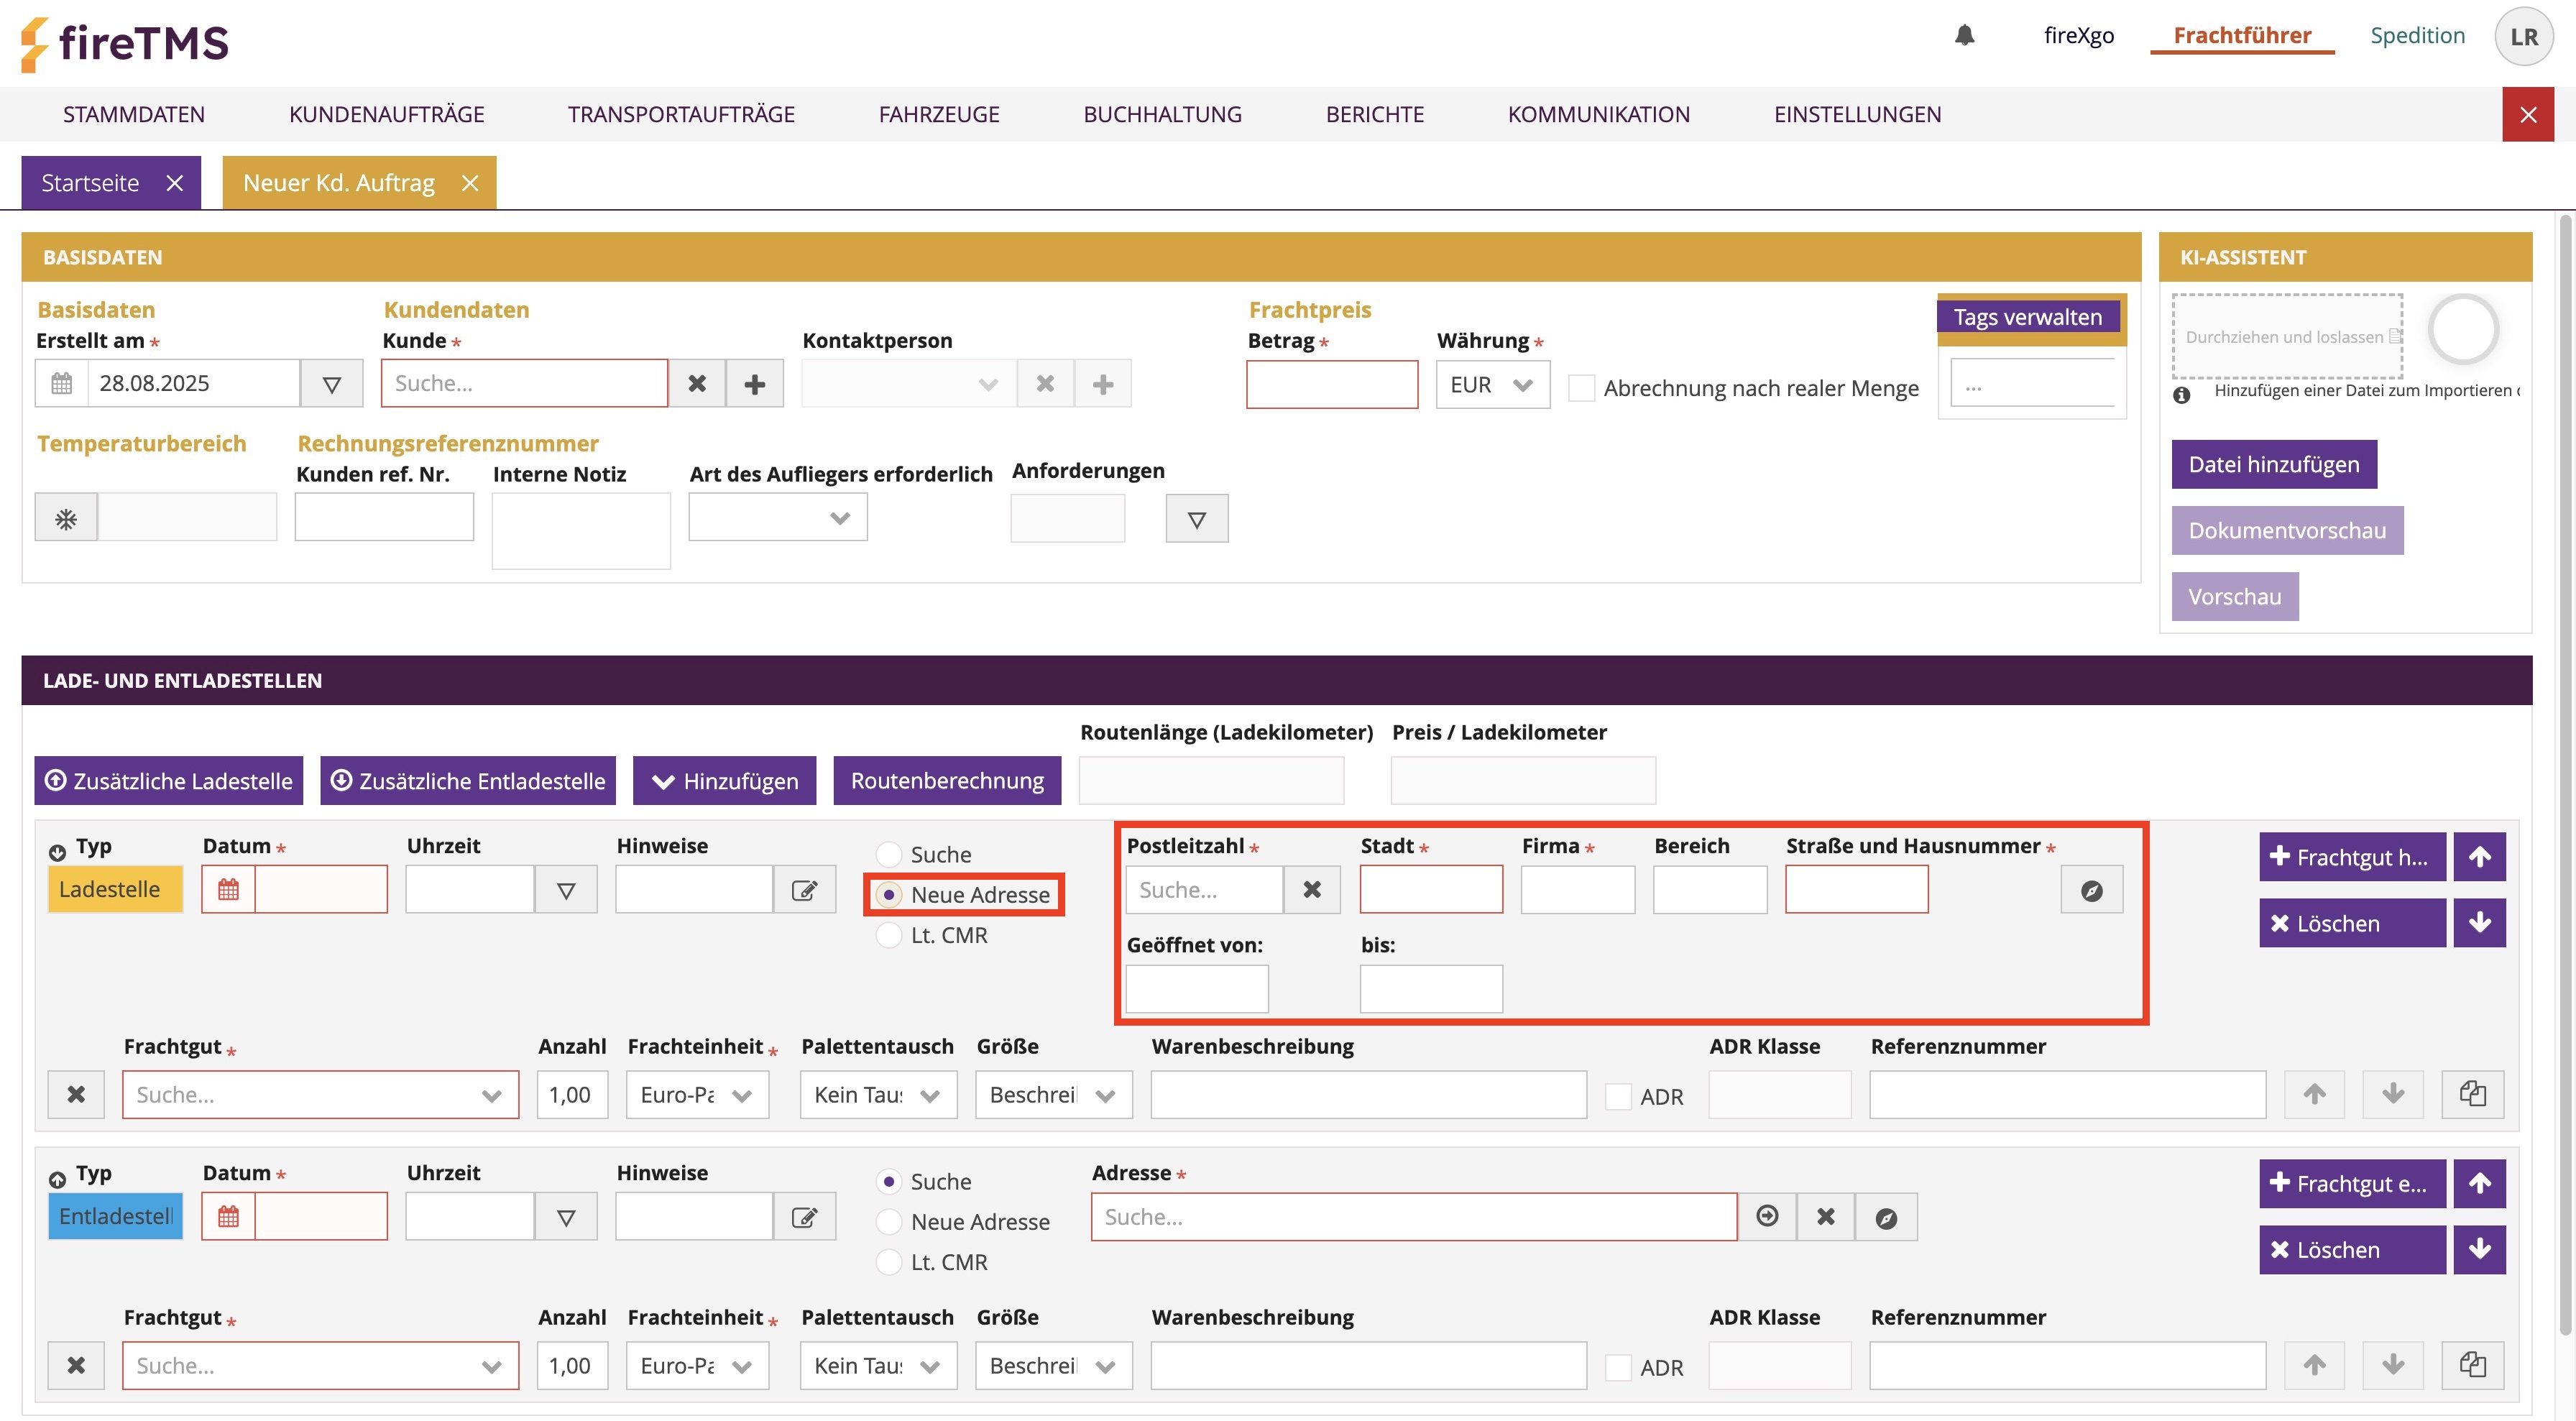The image size is (2576, 1421).
Task: Open the Währung EUR dropdown
Action: 1492,385
